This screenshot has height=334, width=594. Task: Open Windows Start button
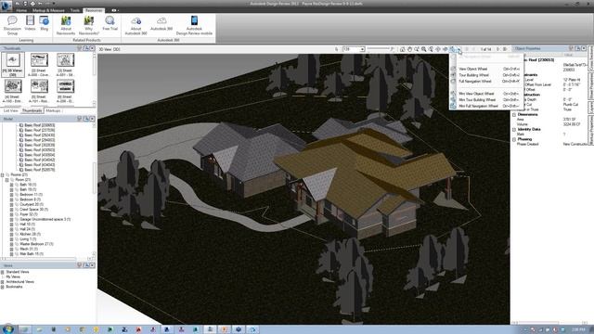(8, 328)
